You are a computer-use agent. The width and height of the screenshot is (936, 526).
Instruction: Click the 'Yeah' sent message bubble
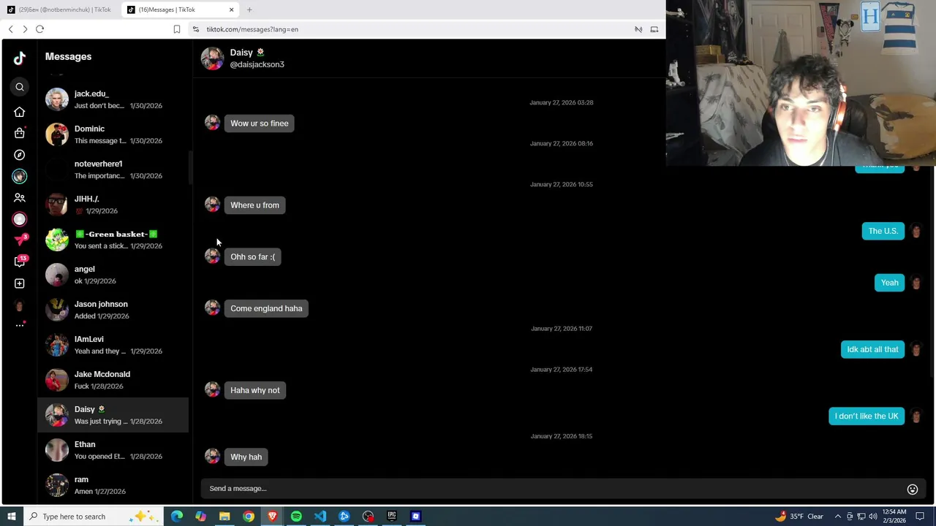[x=889, y=283]
